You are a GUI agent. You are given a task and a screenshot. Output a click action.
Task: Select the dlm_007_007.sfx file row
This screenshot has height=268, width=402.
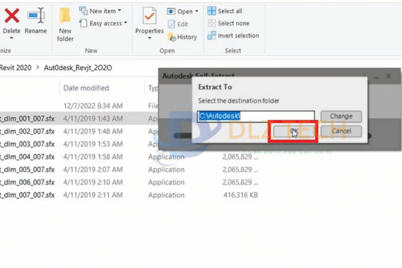point(27,195)
